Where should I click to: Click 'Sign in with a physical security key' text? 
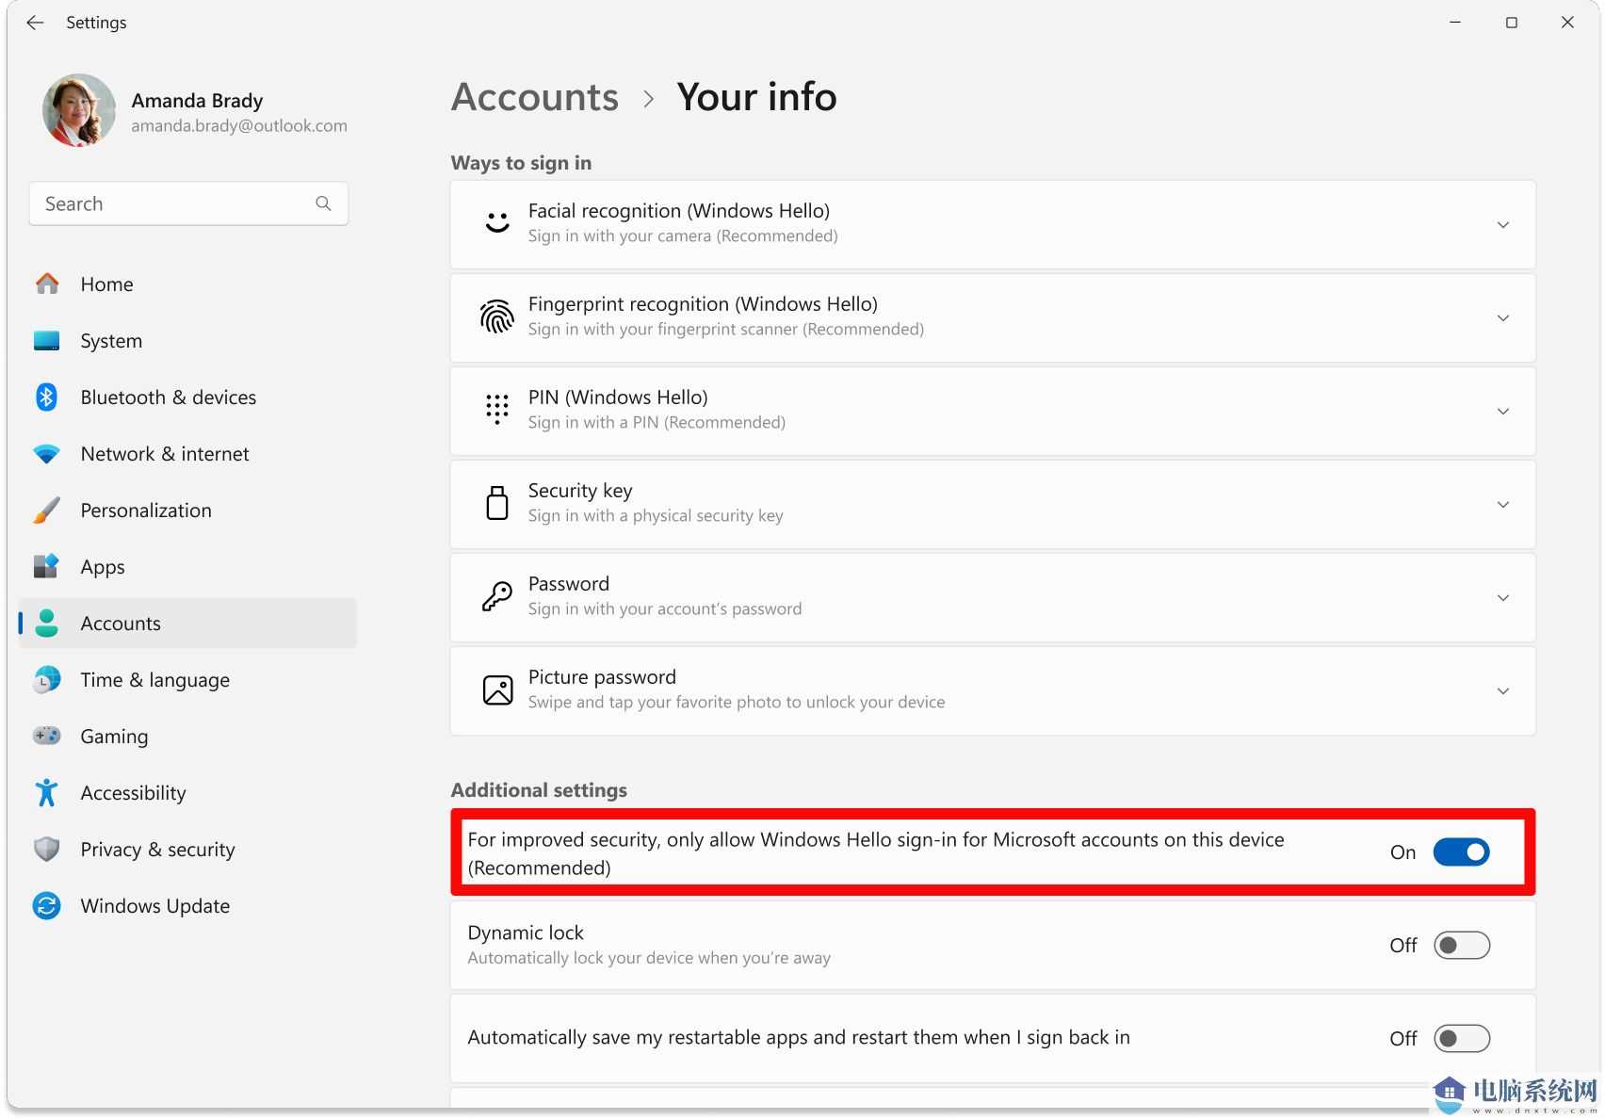click(656, 515)
